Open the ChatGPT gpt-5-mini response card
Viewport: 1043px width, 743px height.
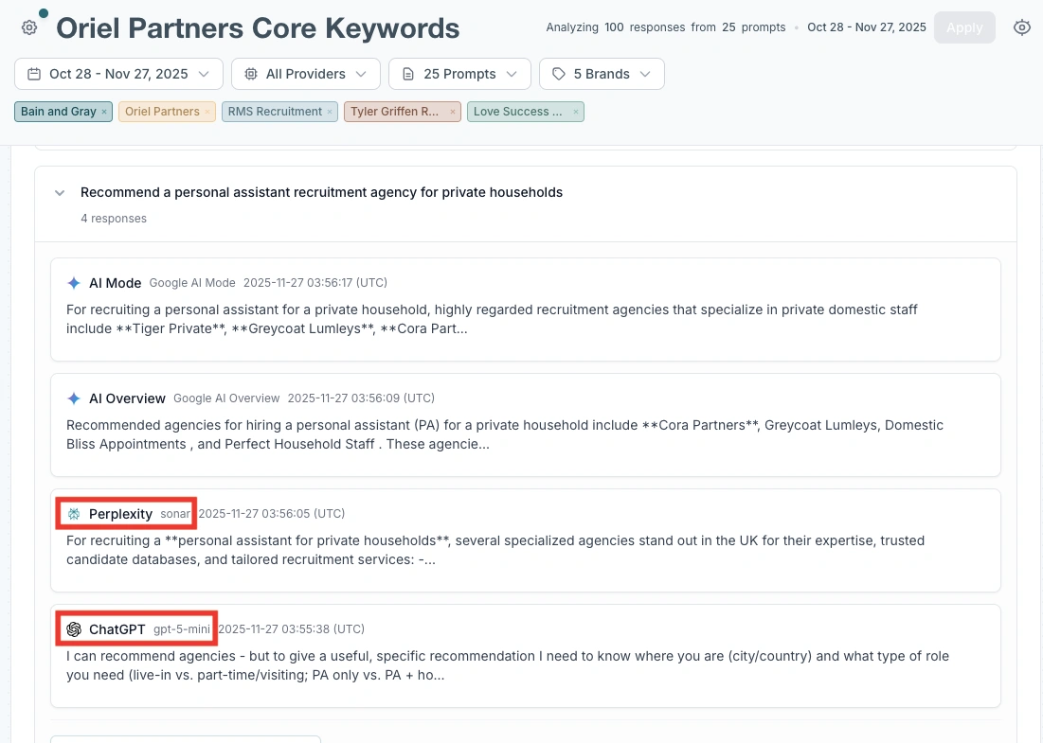tap(525, 666)
